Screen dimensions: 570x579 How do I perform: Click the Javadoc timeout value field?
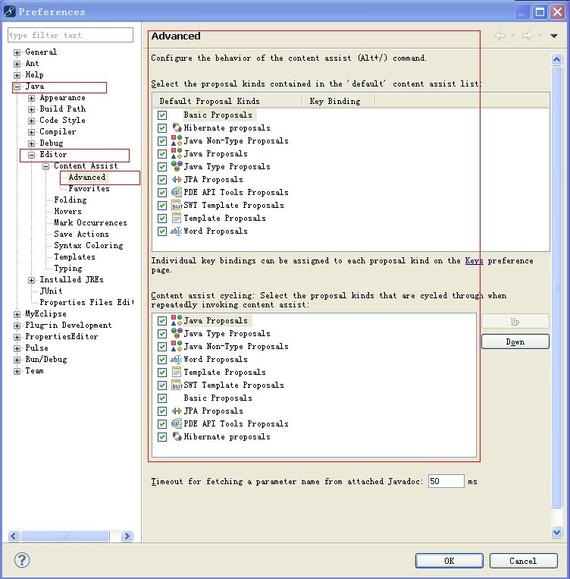tap(446, 481)
